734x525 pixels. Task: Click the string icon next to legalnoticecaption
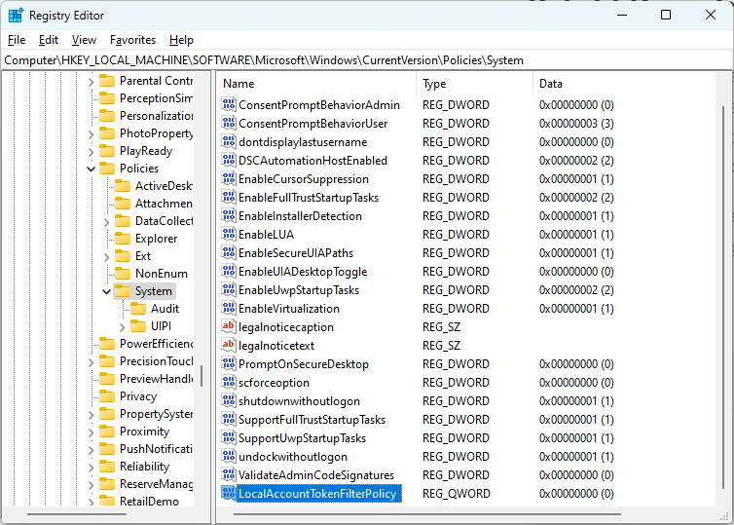point(229,326)
